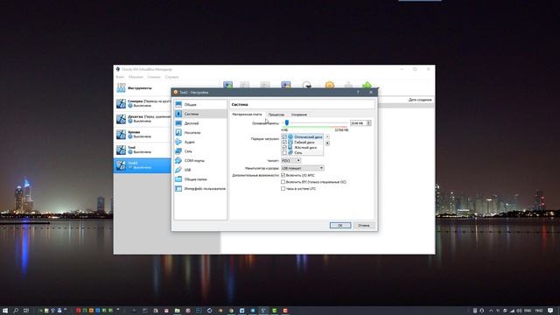The width and height of the screenshot is (560, 315).
Task: Open the Сеть section in settings sidebar
Action: tap(200, 151)
